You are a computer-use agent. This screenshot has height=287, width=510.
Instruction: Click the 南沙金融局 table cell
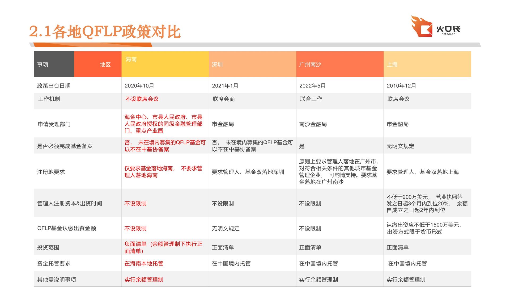(x=313, y=124)
